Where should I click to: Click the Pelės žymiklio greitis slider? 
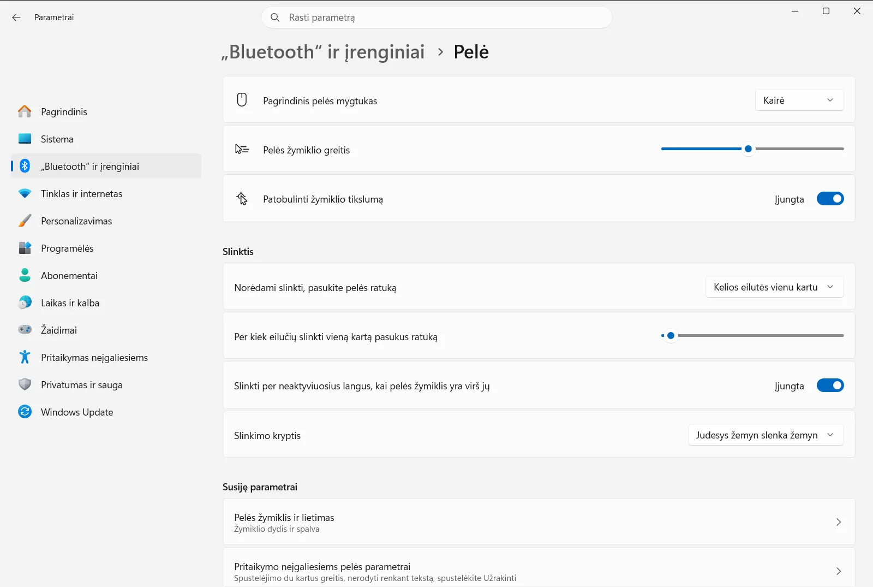point(752,149)
